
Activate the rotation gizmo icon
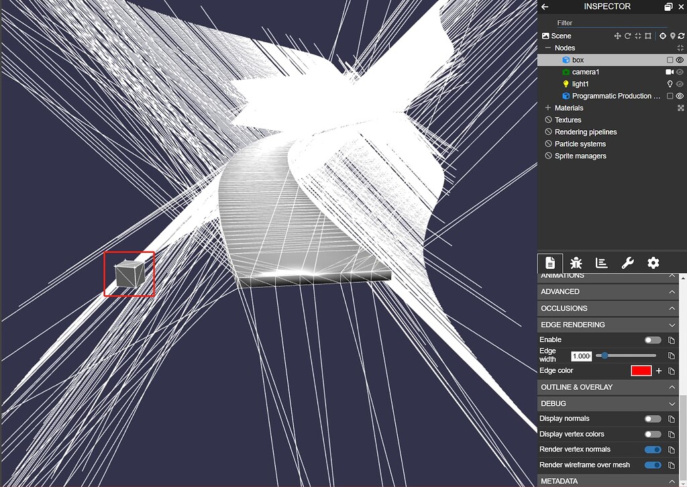[x=628, y=36]
